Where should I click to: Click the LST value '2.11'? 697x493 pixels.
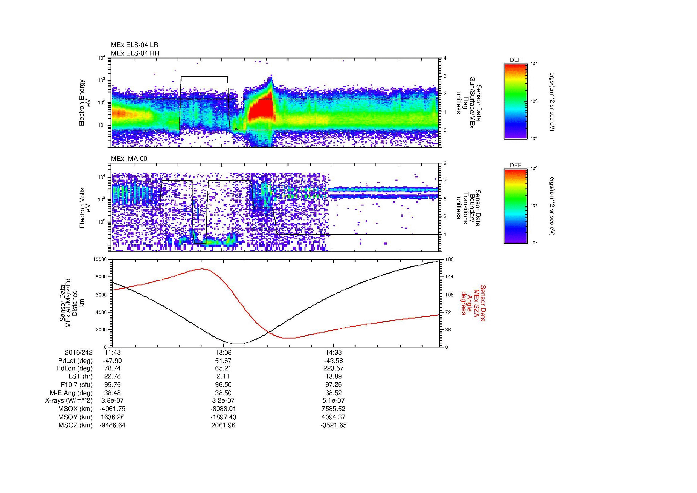(x=223, y=376)
